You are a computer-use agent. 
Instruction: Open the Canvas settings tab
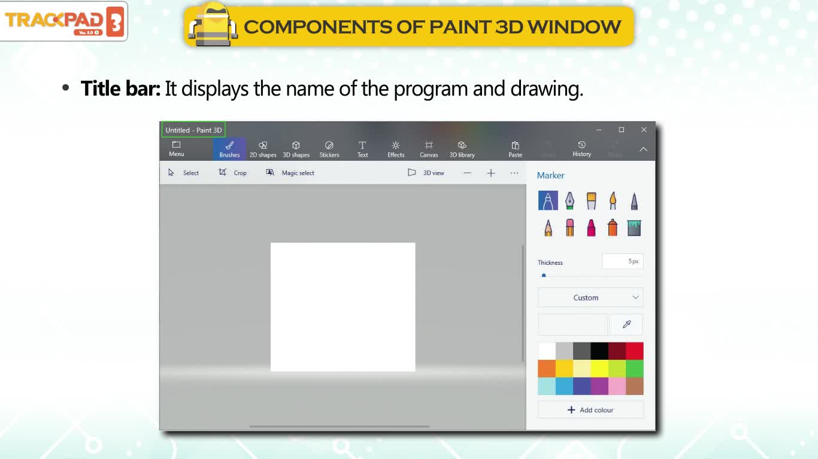point(429,149)
